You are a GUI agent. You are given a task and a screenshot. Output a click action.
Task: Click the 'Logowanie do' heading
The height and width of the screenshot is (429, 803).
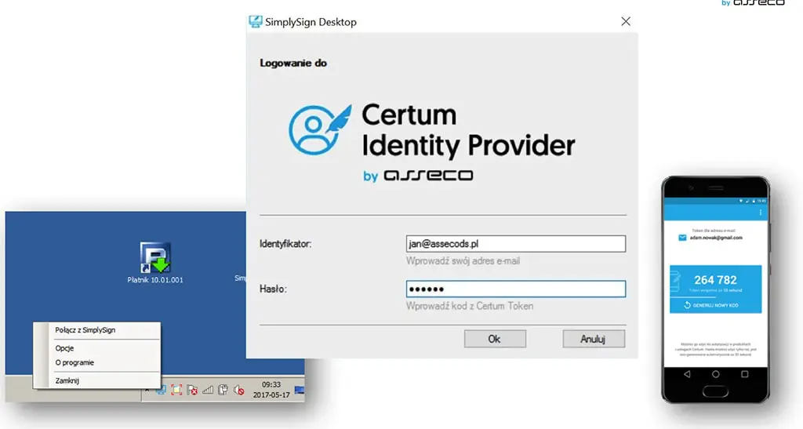coord(293,63)
